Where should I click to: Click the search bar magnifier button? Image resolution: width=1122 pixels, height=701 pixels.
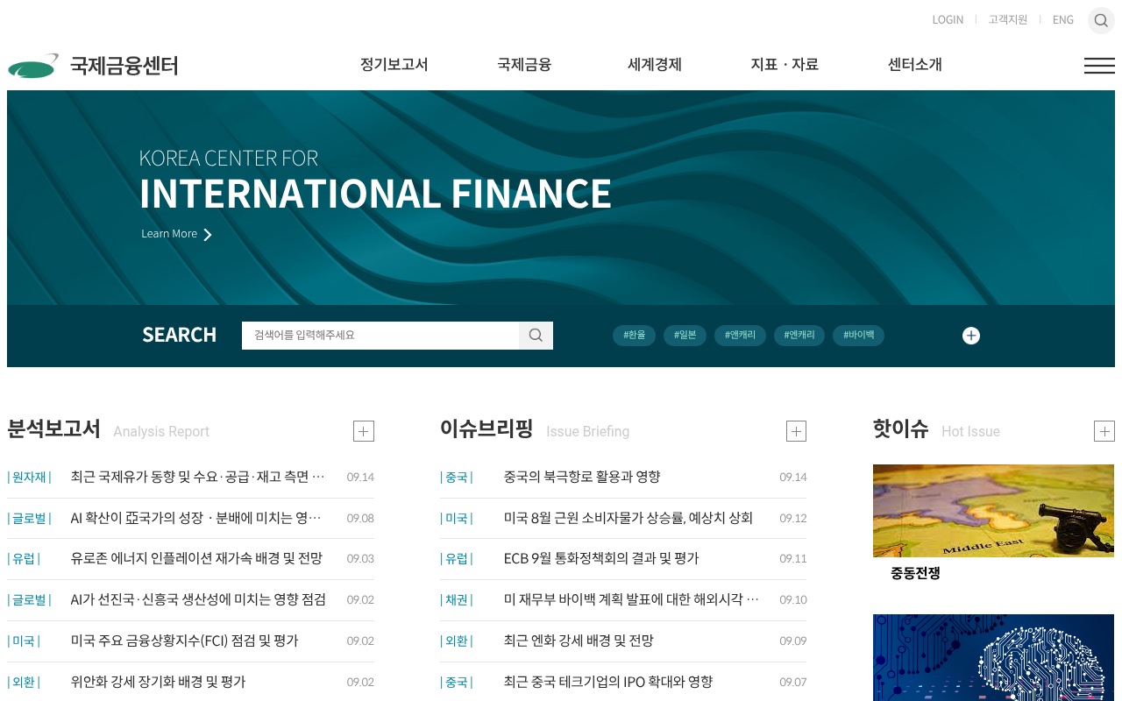pyautogui.click(x=536, y=336)
